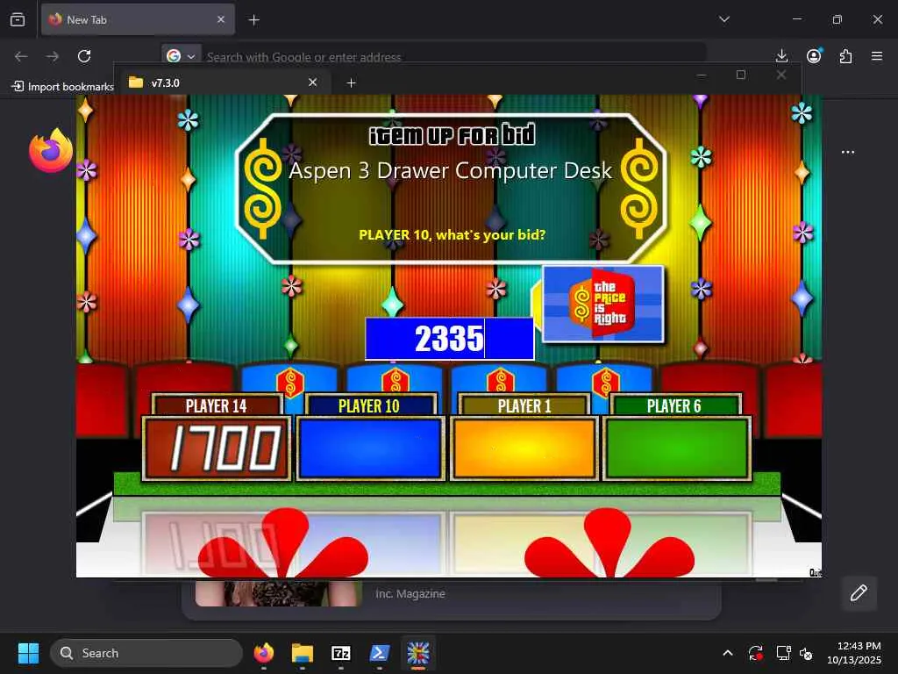
Task: Open 7-Zip from the taskbar
Action: click(341, 653)
